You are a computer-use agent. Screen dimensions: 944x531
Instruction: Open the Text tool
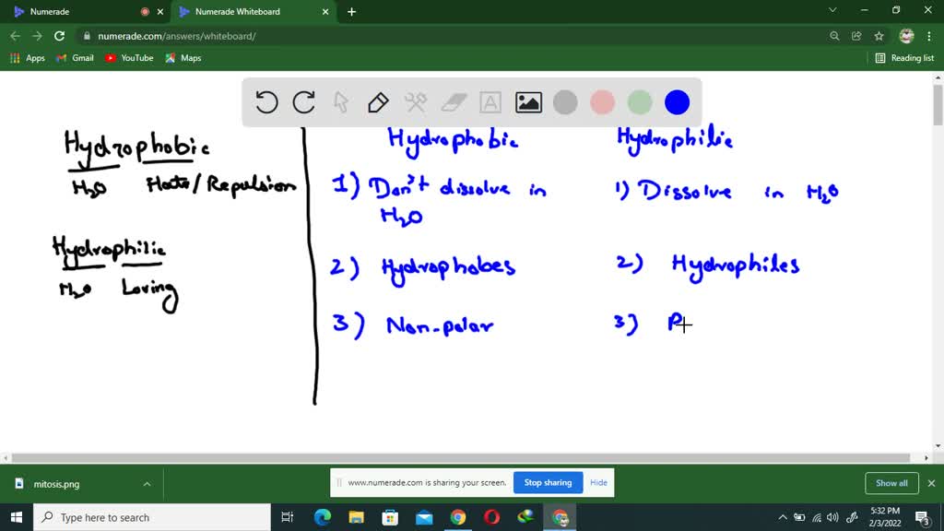490,102
